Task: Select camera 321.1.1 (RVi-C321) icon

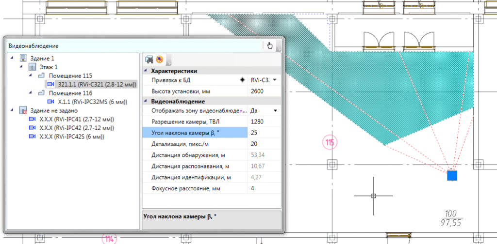Action: click(50, 84)
